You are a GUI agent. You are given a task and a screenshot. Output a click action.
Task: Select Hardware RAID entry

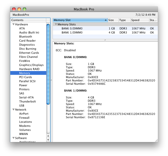29,69
